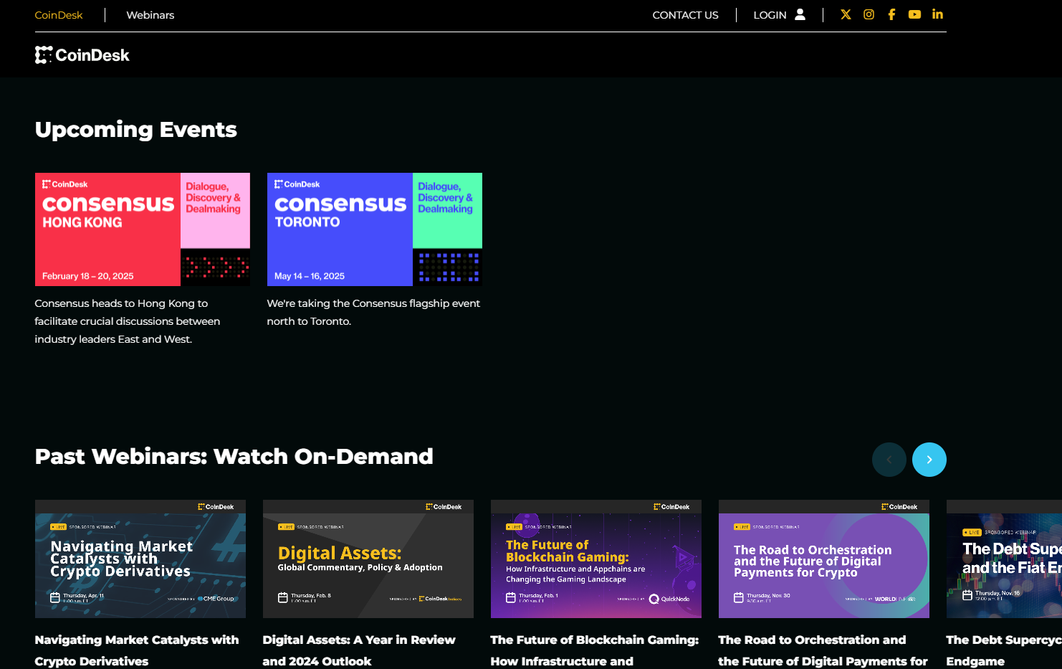Click the CoinDesk logo in the header
Image resolution: width=1062 pixels, height=669 pixels.
tap(82, 55)
